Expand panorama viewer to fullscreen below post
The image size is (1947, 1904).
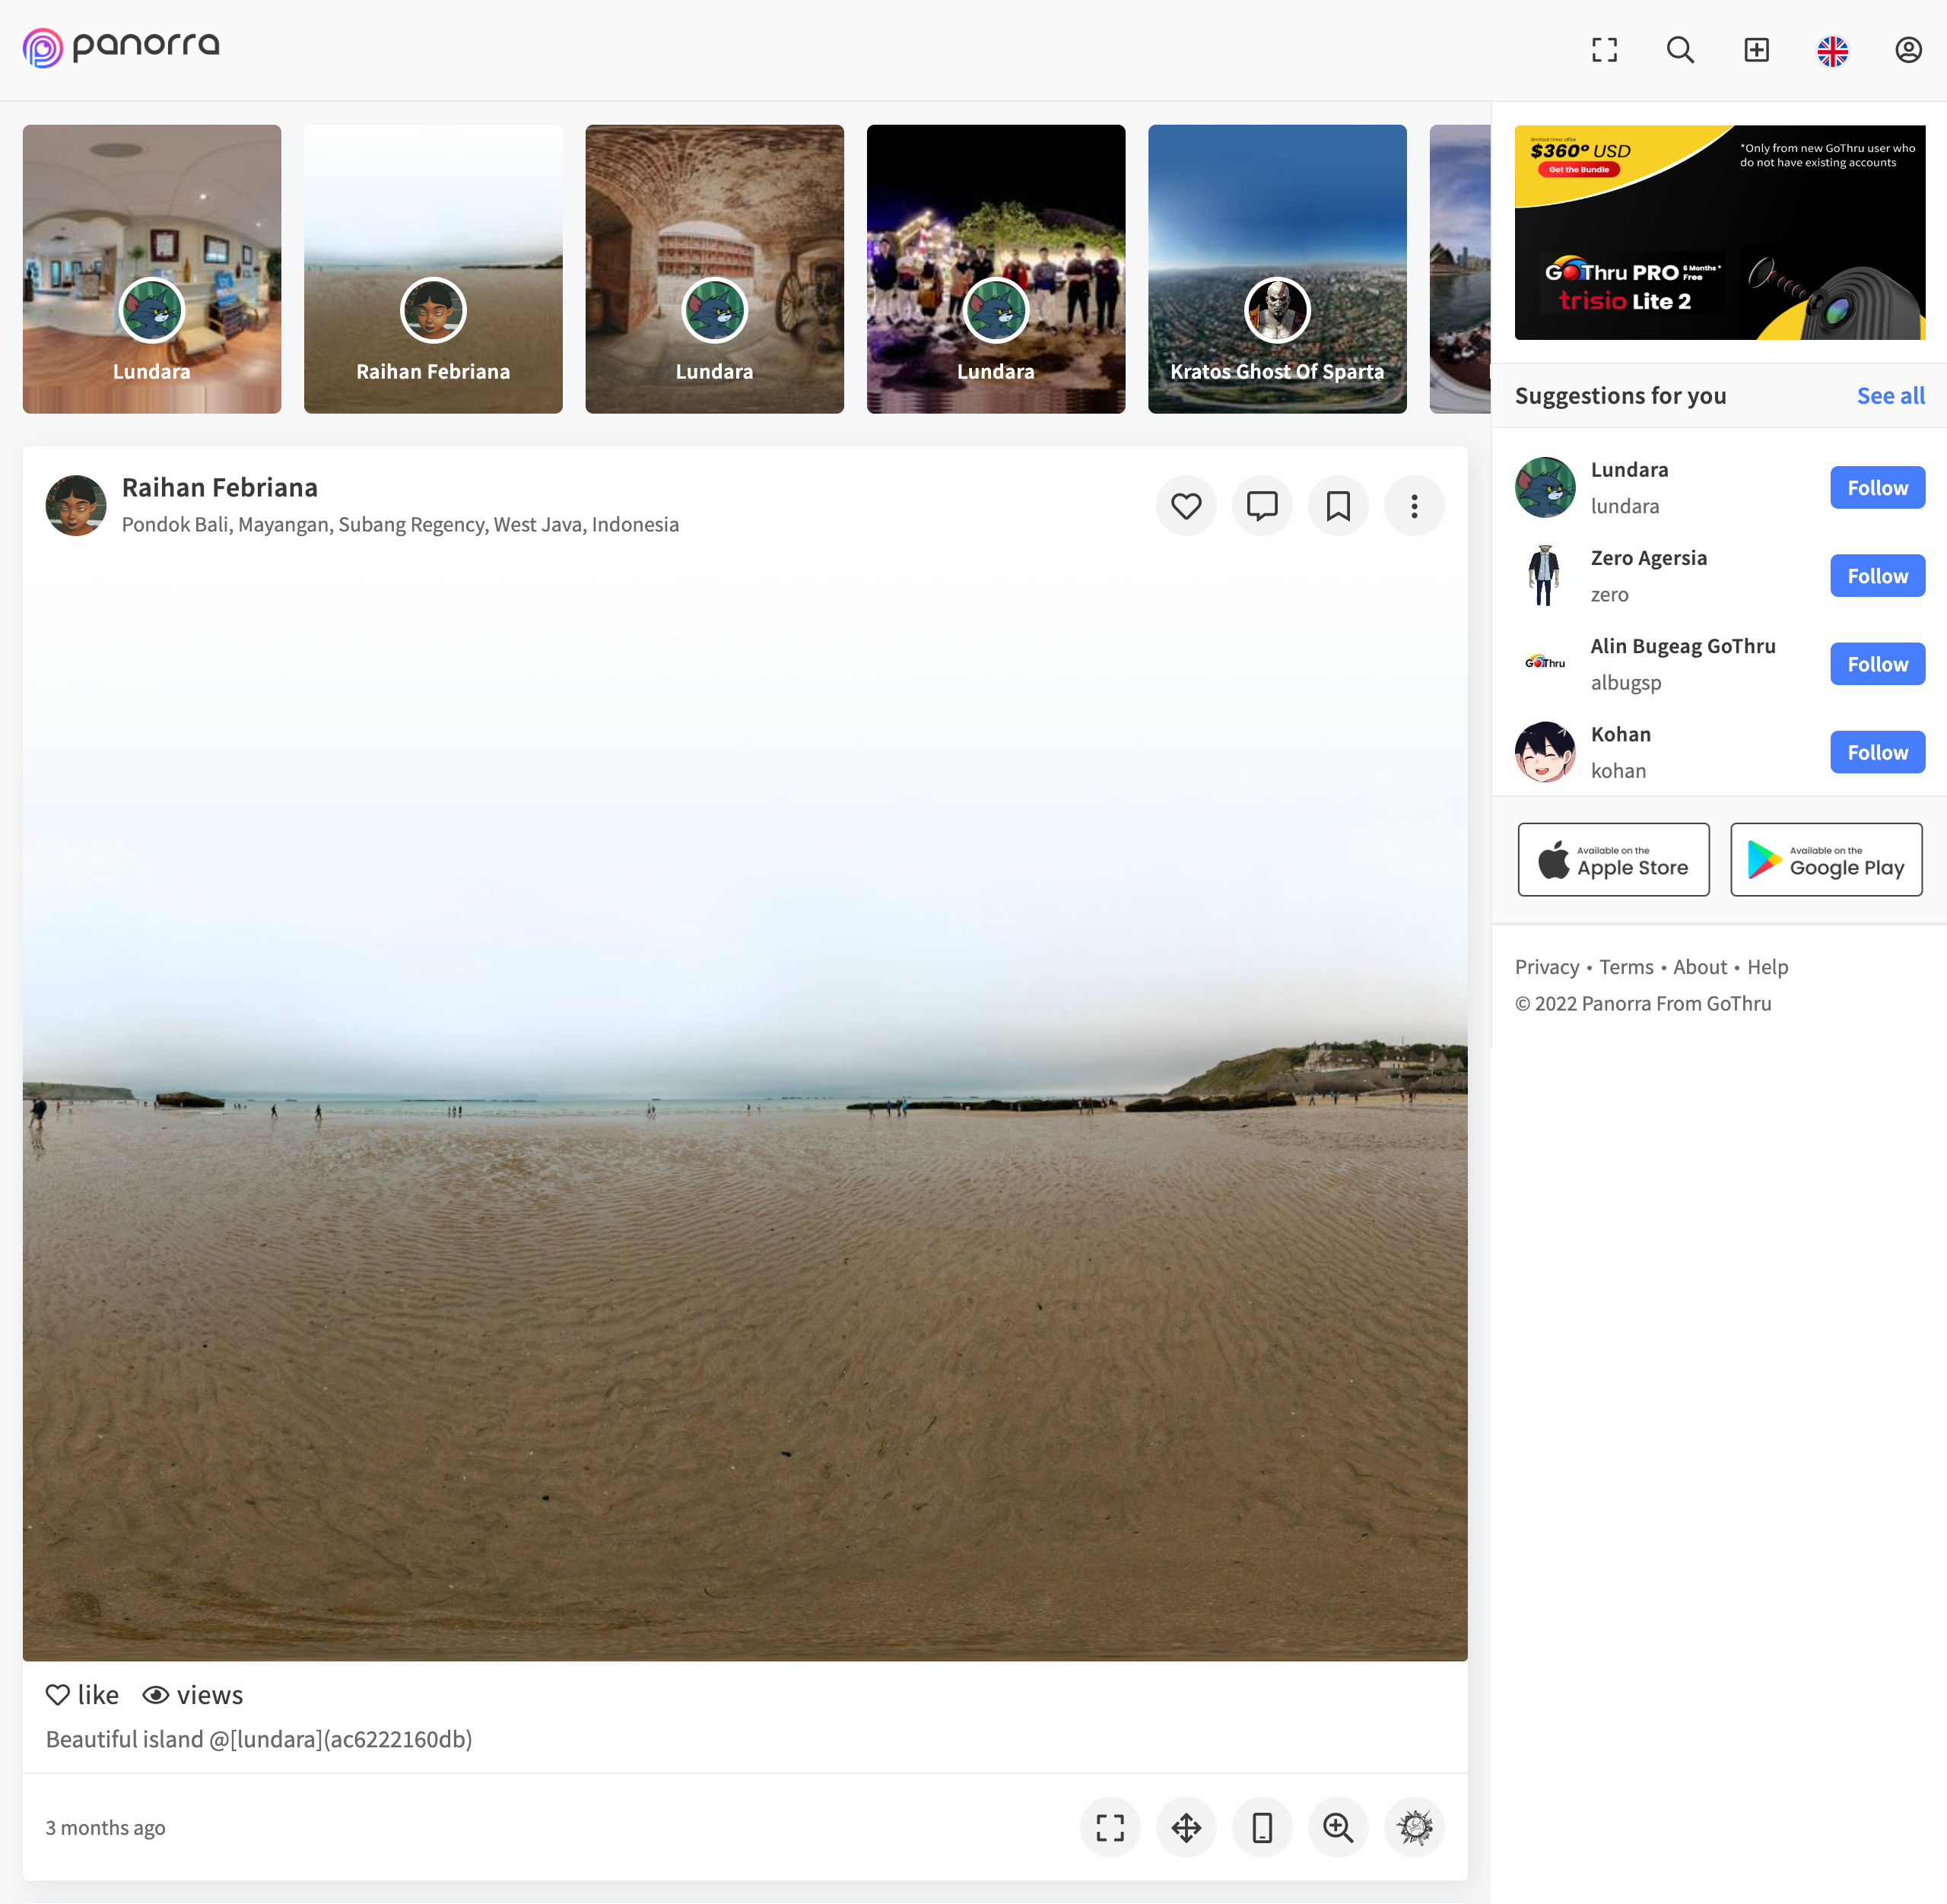point(1110,1828)
